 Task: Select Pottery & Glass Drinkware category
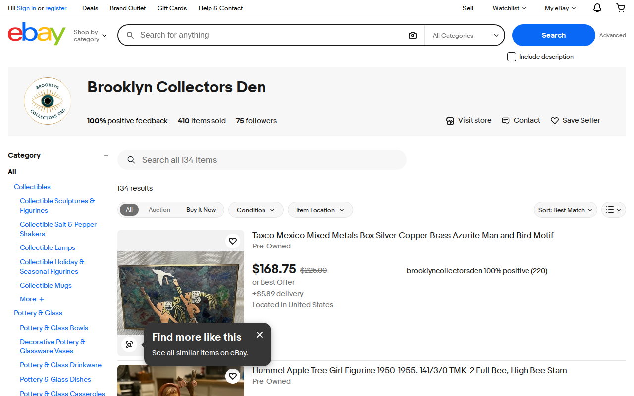(x=60, y=365)
